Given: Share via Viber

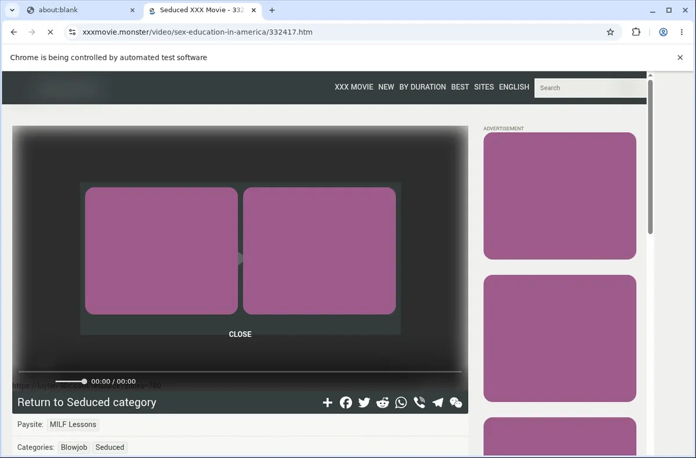Looking at the screenshot, I should tap(419, 402).
